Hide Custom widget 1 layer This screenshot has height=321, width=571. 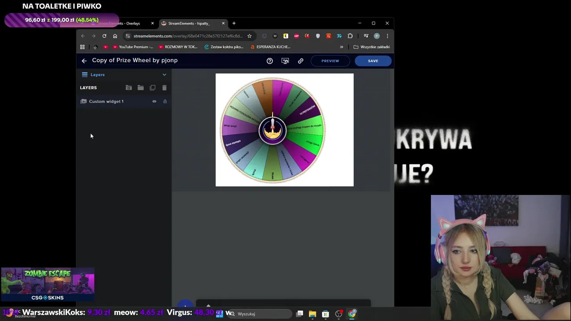(154, 102)
